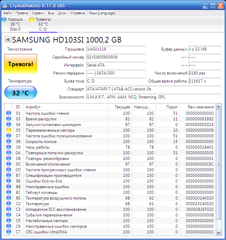Click the serial number field S1VSJ90S900936
The image size is (226, 240).
(116, 57)
